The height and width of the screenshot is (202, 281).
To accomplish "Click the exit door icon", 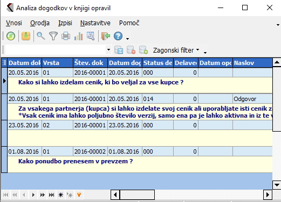I will pos(106,36).
